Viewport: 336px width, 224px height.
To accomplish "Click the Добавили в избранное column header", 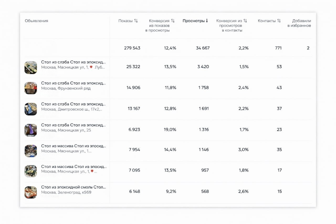I will pyautogui.click(x=299, y=23).
